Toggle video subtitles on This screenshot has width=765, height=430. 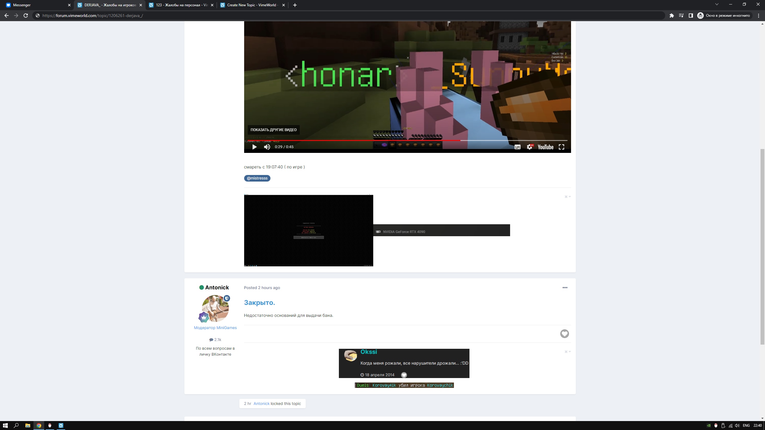click(517, 147)
